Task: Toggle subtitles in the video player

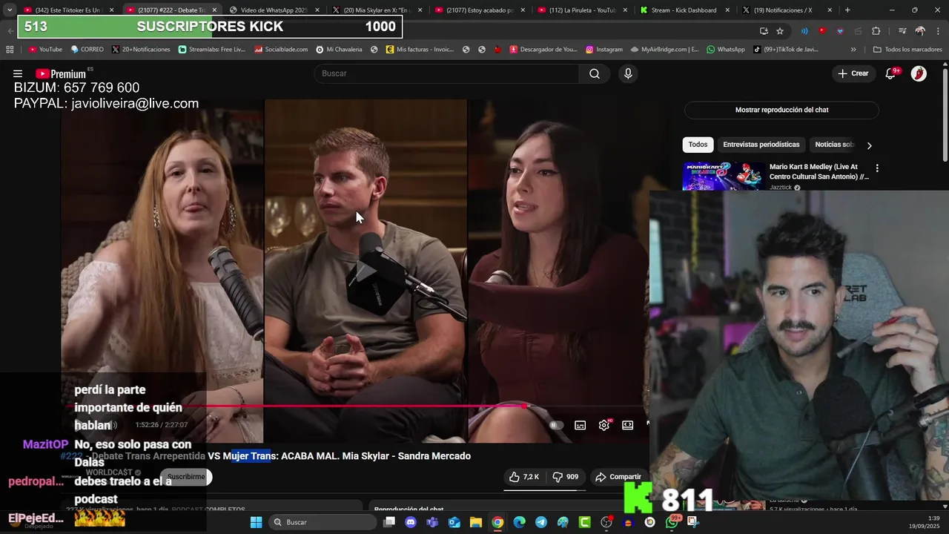Action: [x=581, y=425]
